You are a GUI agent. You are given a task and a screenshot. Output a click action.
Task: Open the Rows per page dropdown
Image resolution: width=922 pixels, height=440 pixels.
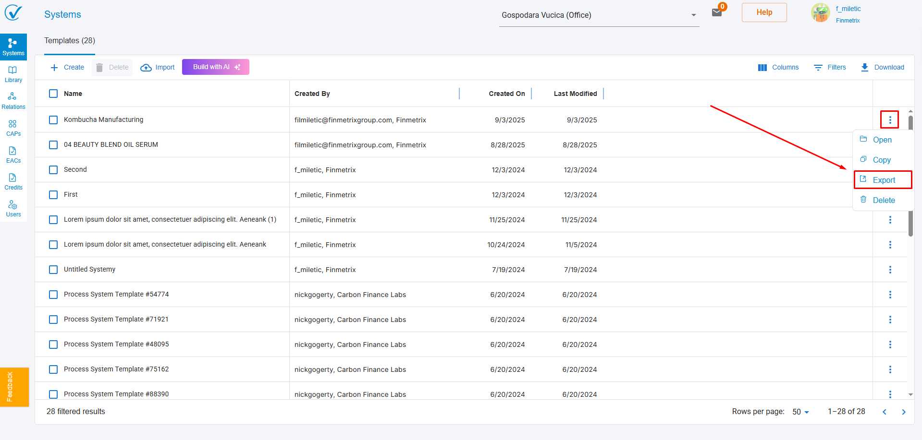(800, 412)
